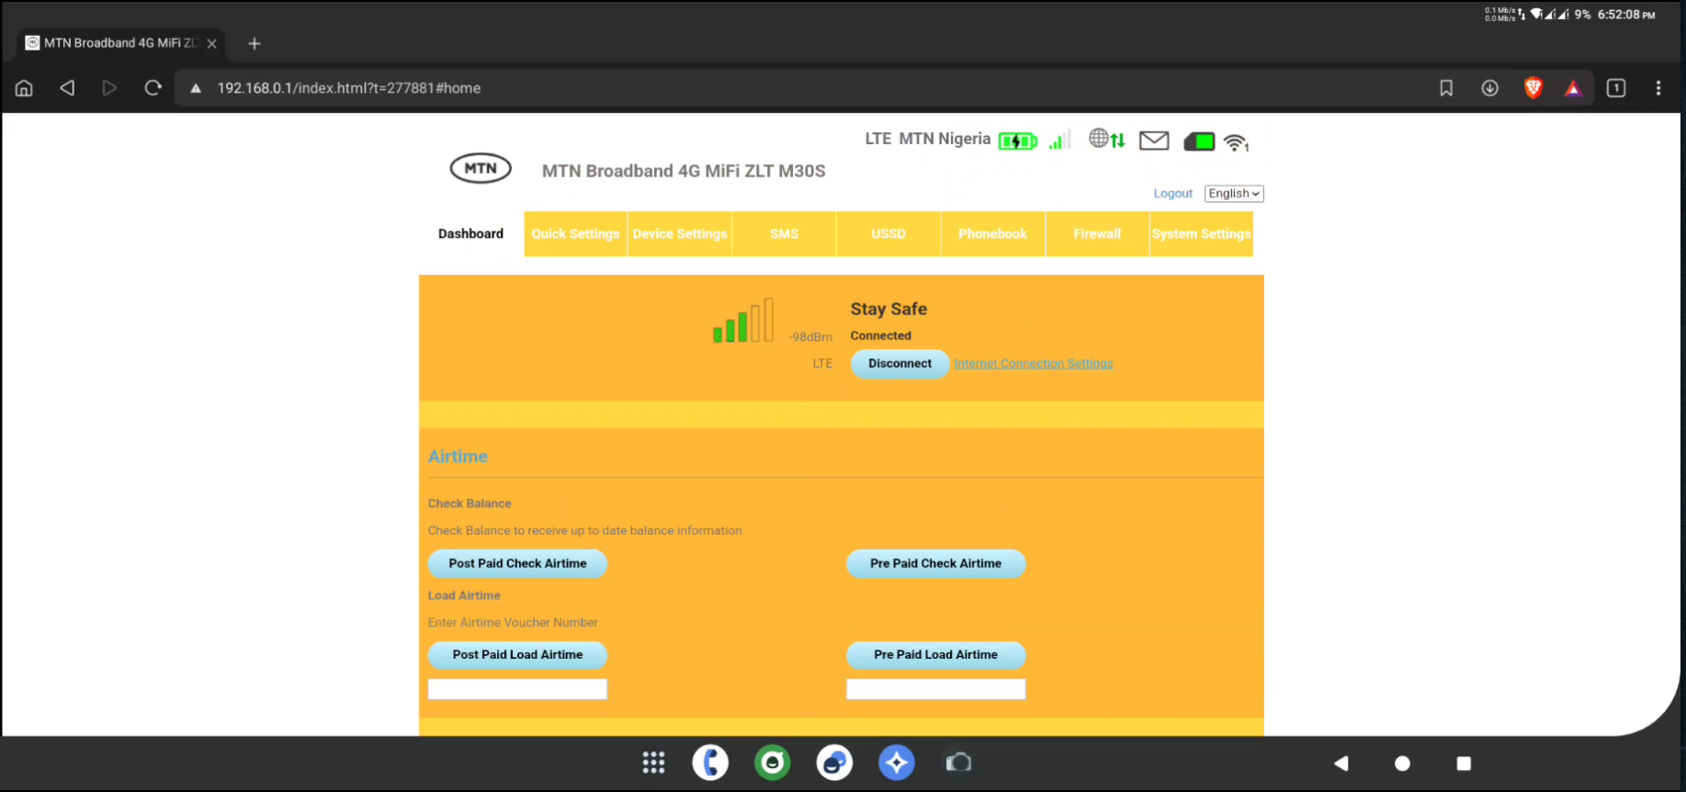The image size is (1686, 792).
Task: Launch the phone dialer app in dock
Action: 710,763
